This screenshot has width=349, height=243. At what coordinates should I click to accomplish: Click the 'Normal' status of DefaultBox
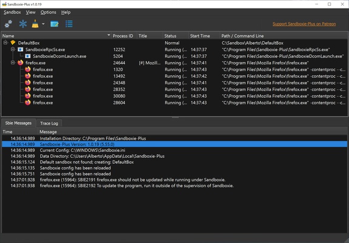pos(172,43)
